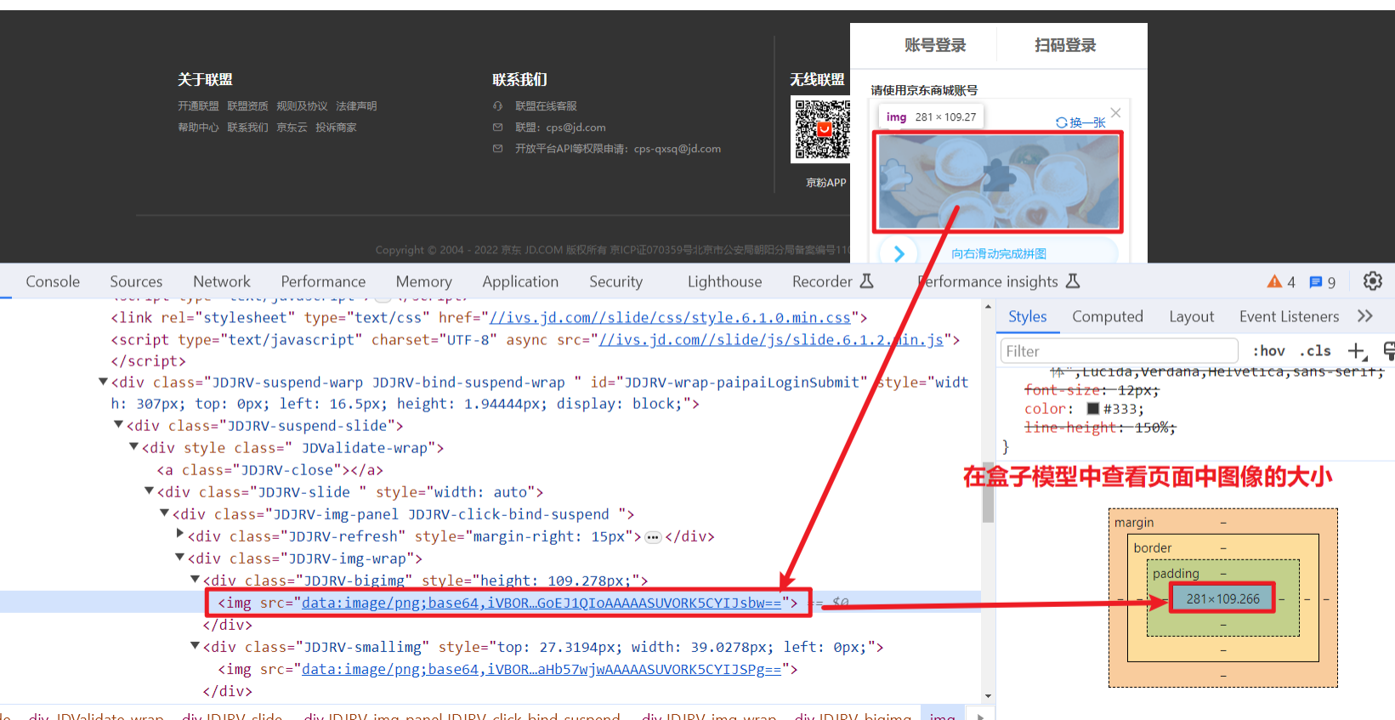Click the warnings count triangle icon
The height and width of the screenshot is (720, 1395).
[1274, 281]
